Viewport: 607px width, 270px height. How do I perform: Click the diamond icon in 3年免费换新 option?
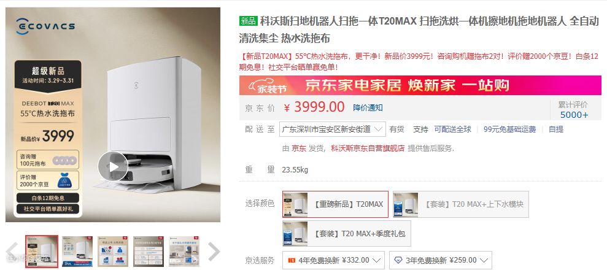coord(398,260)
